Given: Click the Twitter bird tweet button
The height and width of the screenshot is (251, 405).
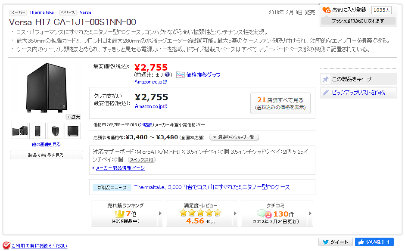Looking at the screenshot, I should click(x=335, y=242).
